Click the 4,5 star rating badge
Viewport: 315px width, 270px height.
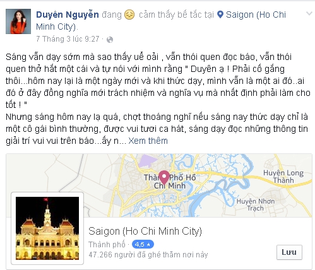[x=143, y=244]
